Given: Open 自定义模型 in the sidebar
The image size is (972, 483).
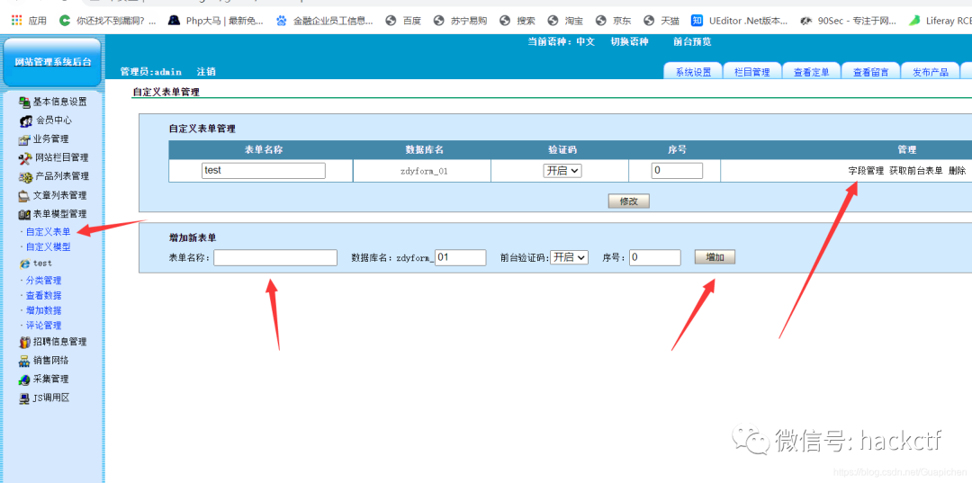Looking at the screenshot, I should click(x=49, y=246).
